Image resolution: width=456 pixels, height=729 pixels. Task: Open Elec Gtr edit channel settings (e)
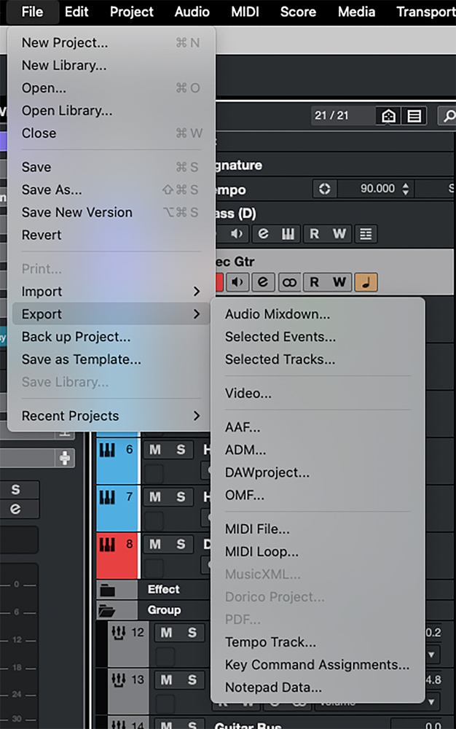point(262,282)
